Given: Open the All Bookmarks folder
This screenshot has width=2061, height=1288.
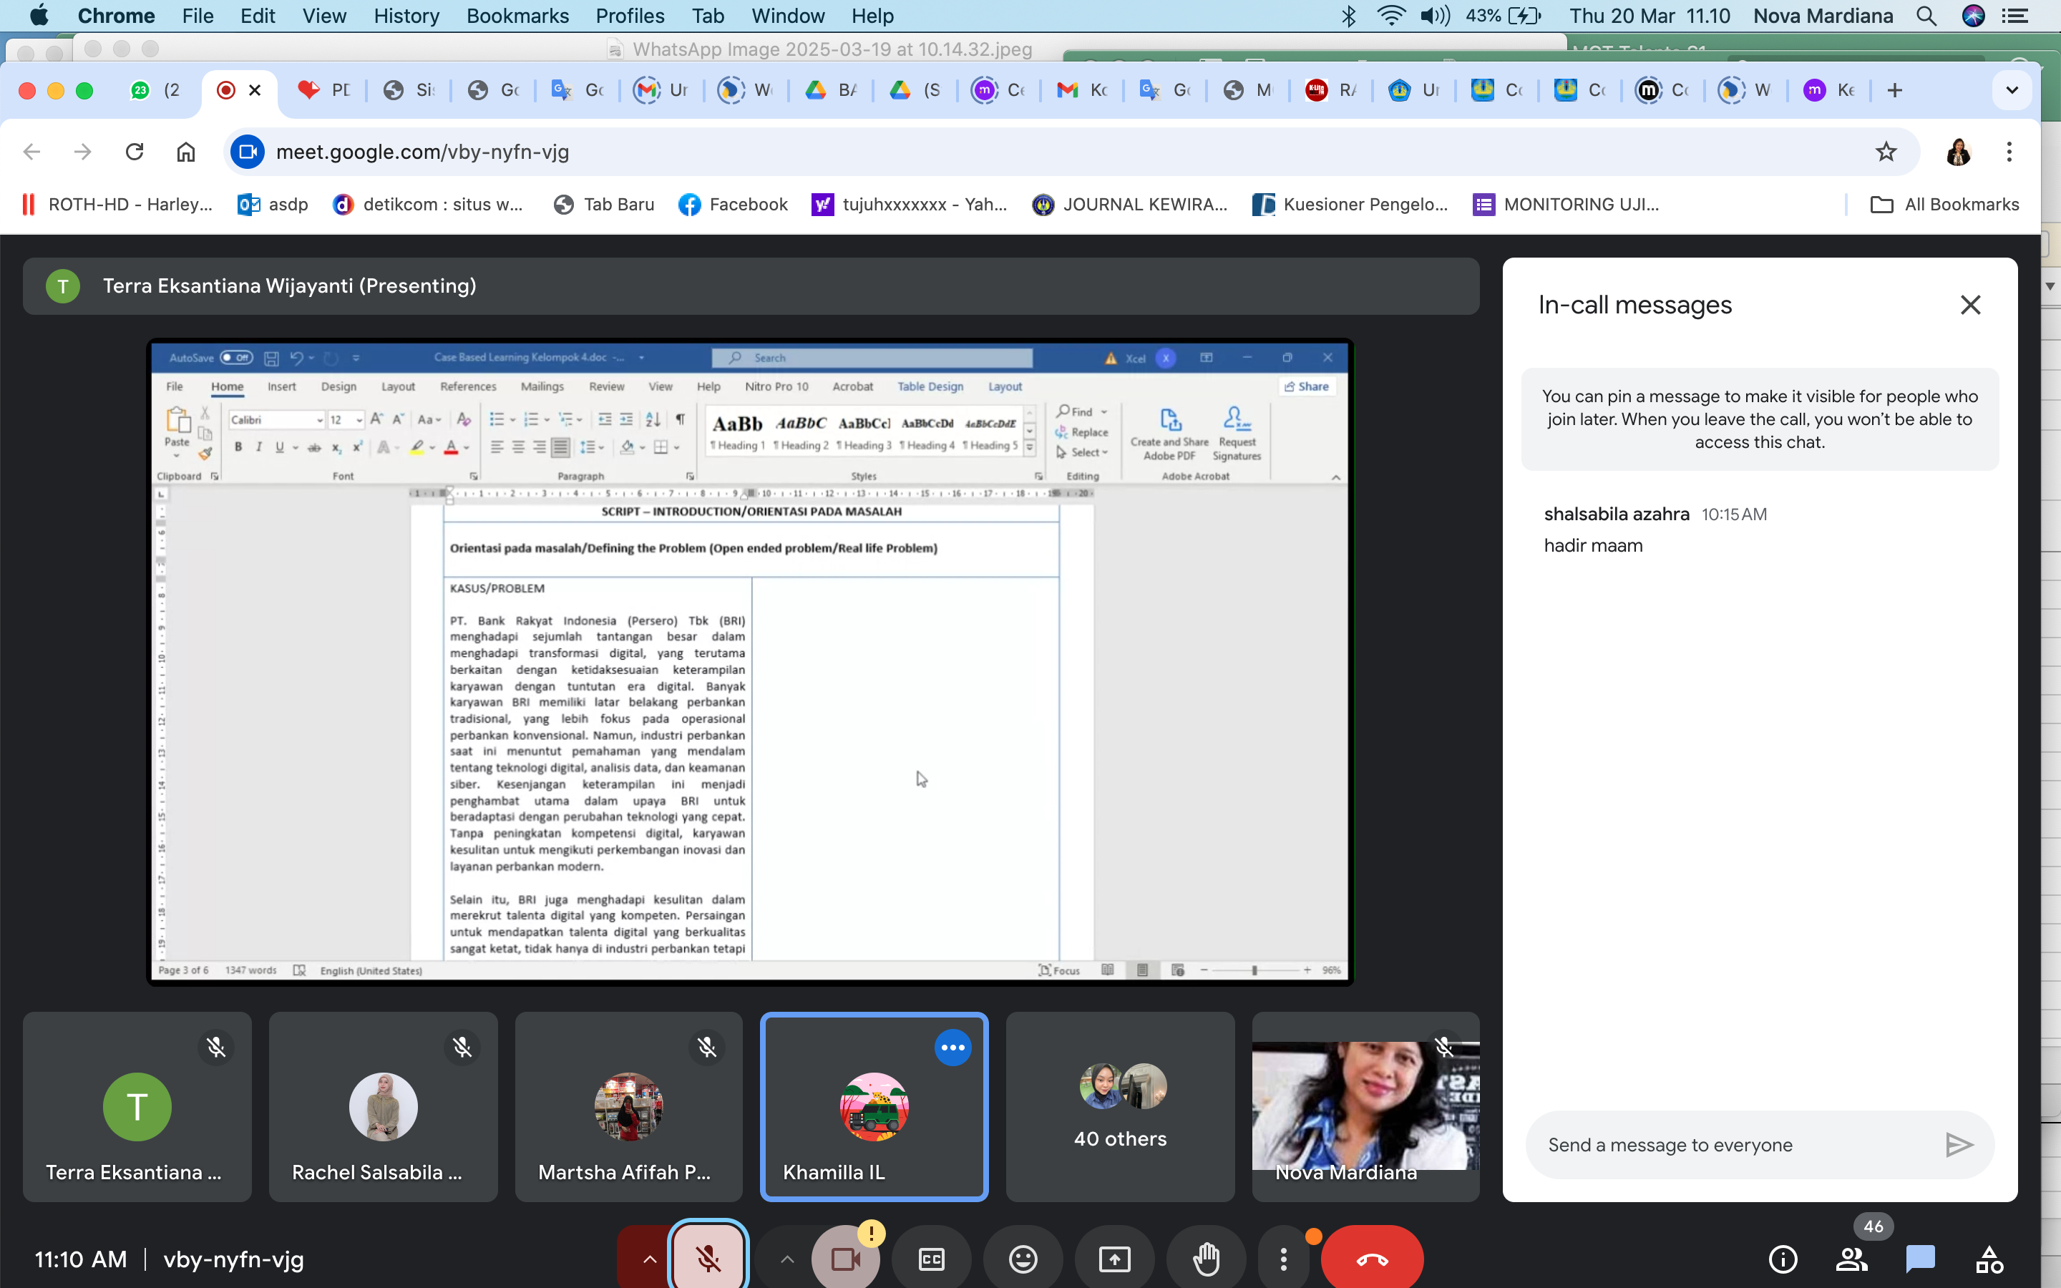Looking at the screenshot, I should click(x=1944, y=205).
